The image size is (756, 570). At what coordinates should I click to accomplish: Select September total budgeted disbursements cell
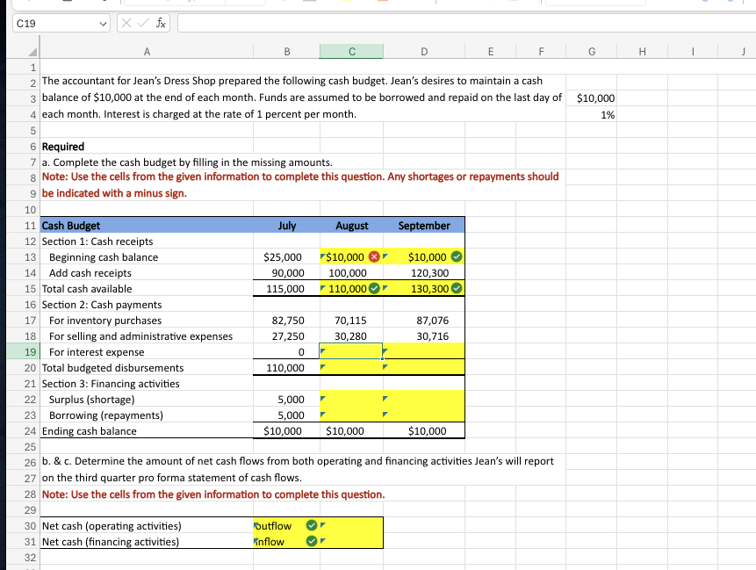(424, 367)
